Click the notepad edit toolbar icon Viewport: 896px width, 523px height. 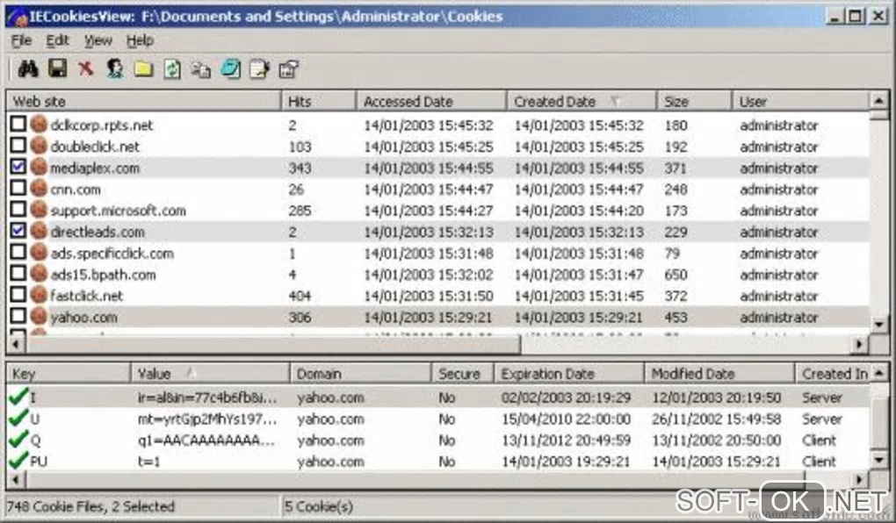(259, 69)
